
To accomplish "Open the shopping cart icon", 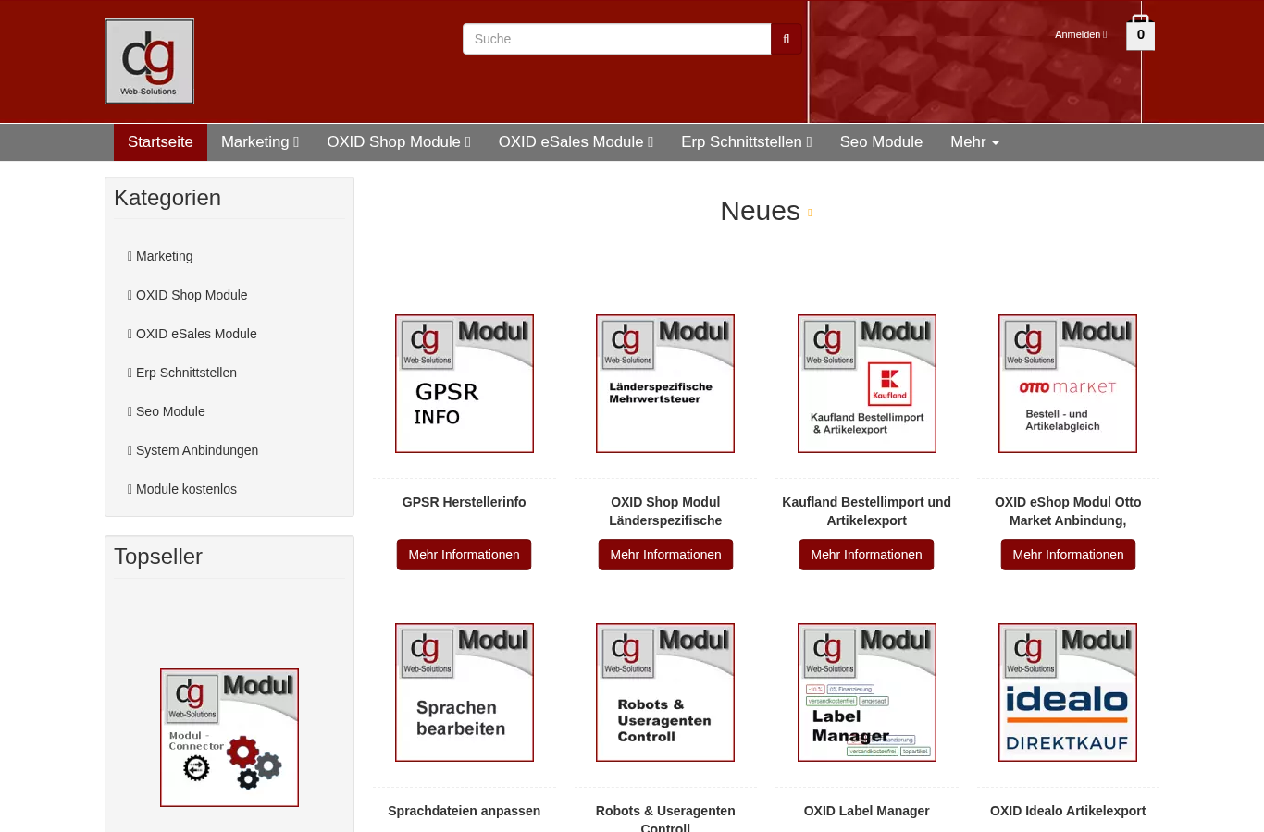I will [x=1140, y=33].
